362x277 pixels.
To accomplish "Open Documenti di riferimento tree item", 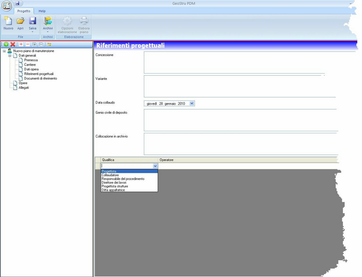I will coord(41,78).
